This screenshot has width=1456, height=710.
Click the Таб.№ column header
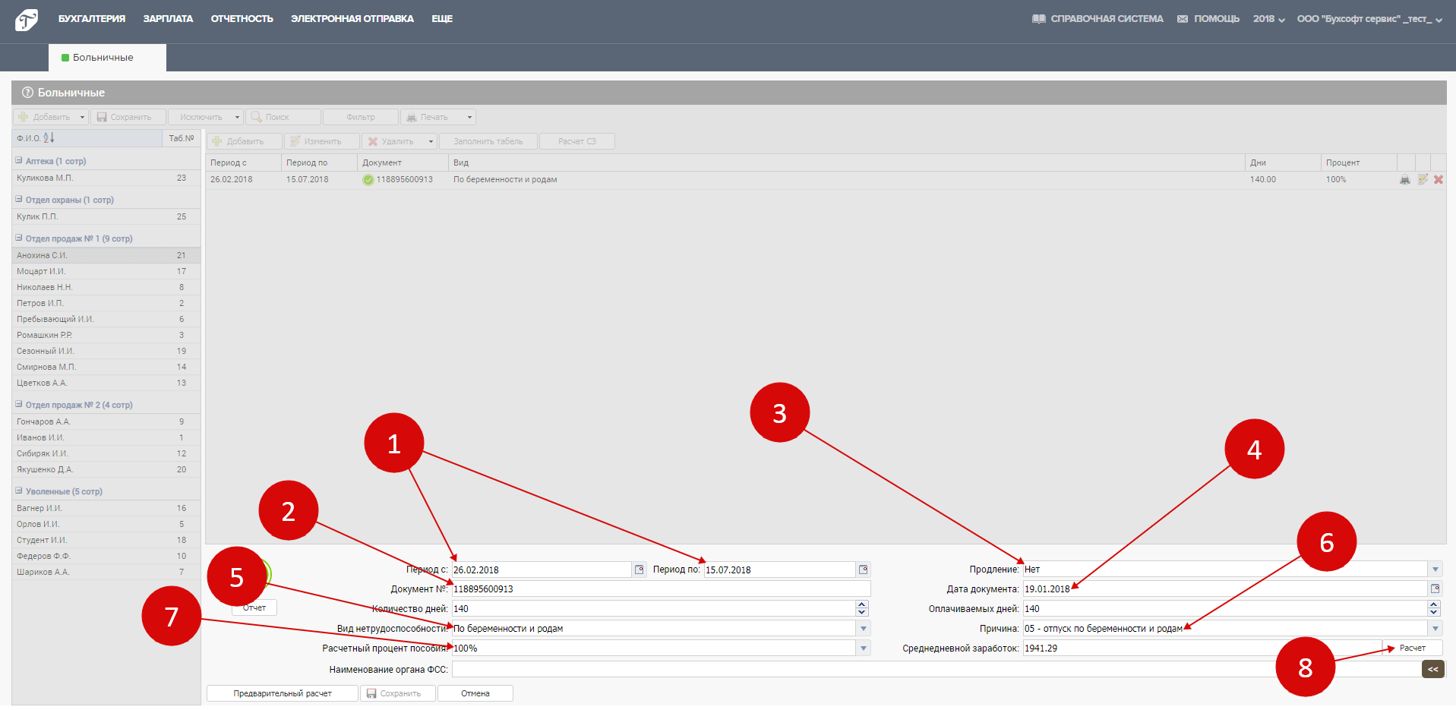point(182,137)
